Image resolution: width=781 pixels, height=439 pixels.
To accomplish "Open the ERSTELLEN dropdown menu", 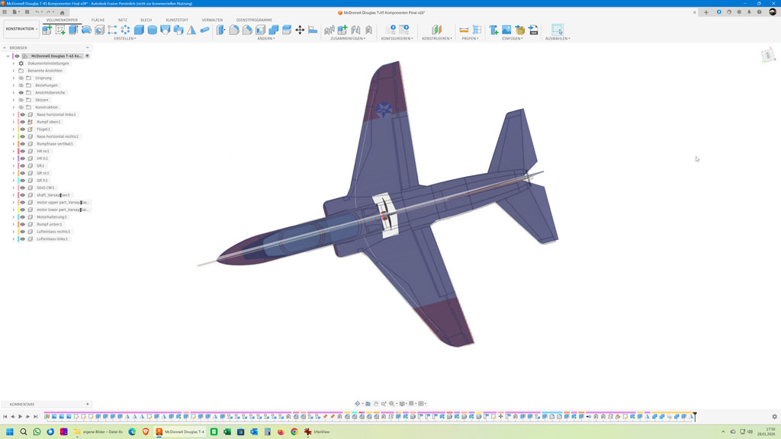I will (124, 39).
